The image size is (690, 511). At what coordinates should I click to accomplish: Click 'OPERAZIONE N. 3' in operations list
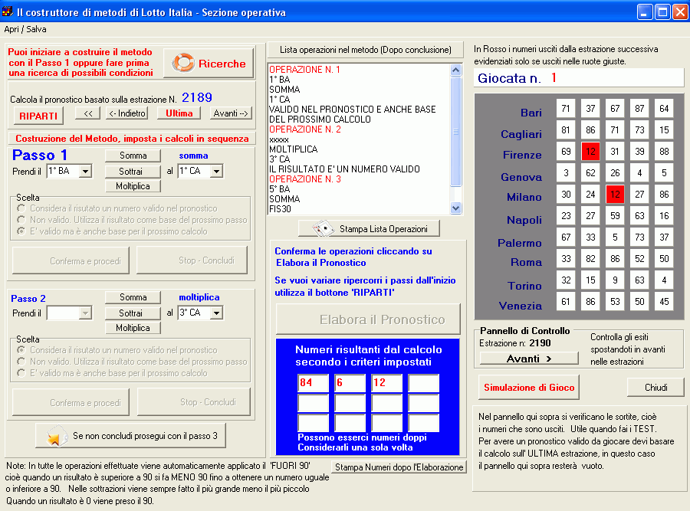point(305,179)
